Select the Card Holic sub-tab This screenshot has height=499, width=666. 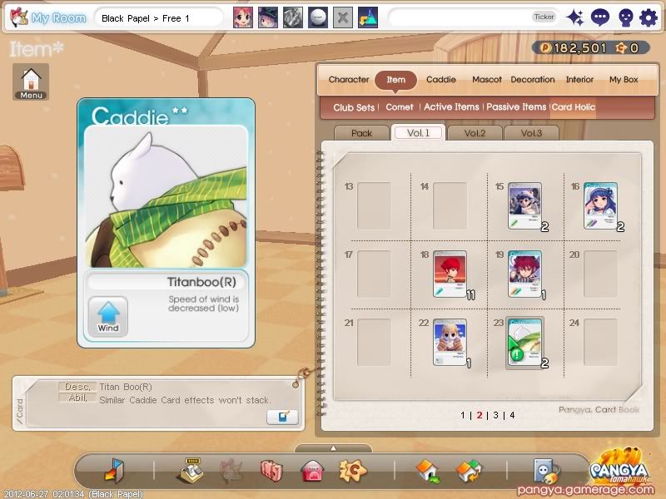574,107
